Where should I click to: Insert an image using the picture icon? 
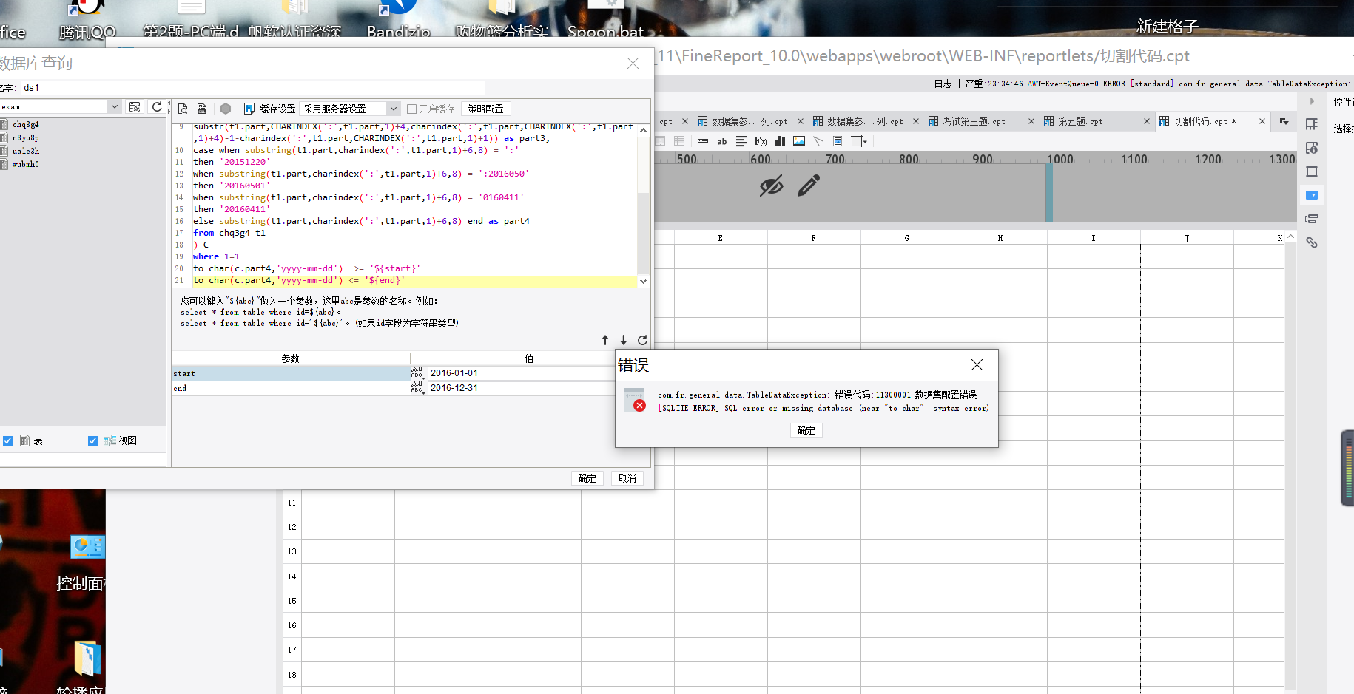click(x=799, y=141)
